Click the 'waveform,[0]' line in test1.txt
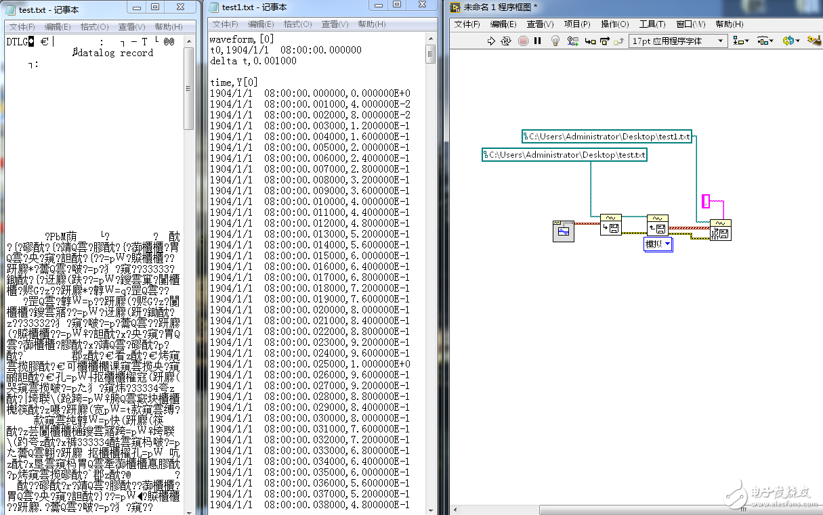The height and width of the screenshot is (515, 823). pyautogui.click(x=242, y=39)
